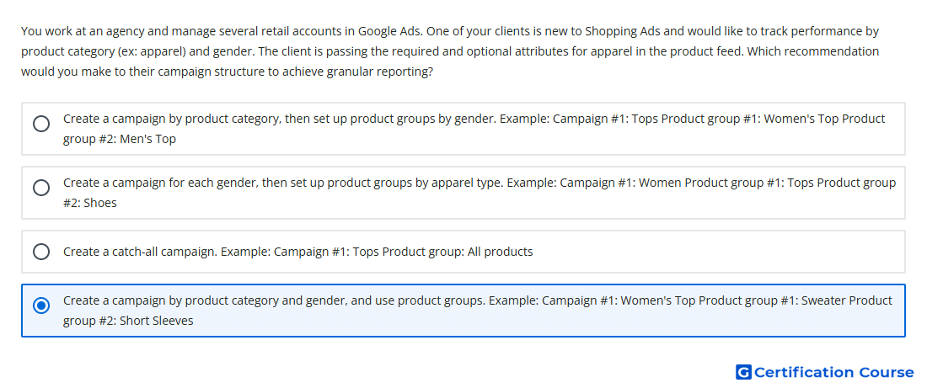Select the catch-all campaign radio button
The height and width of the screenshot is (388, 927).
click(x=41, y=252)
